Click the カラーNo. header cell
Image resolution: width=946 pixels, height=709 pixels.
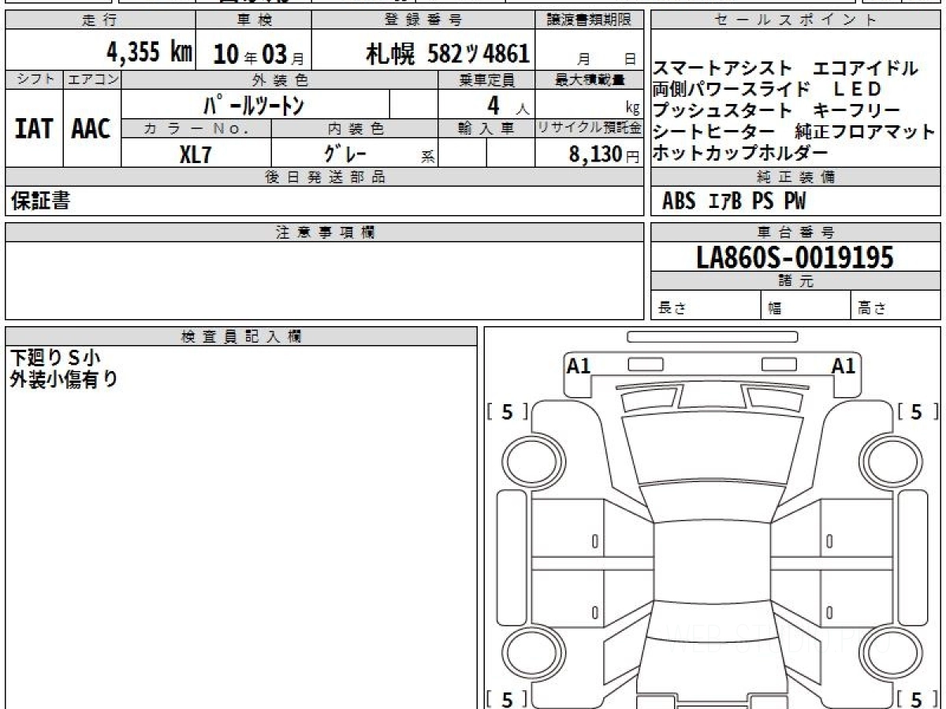tap(196, 128)
